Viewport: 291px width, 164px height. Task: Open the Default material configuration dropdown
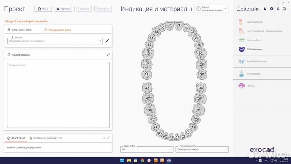[x=211, y=9]
